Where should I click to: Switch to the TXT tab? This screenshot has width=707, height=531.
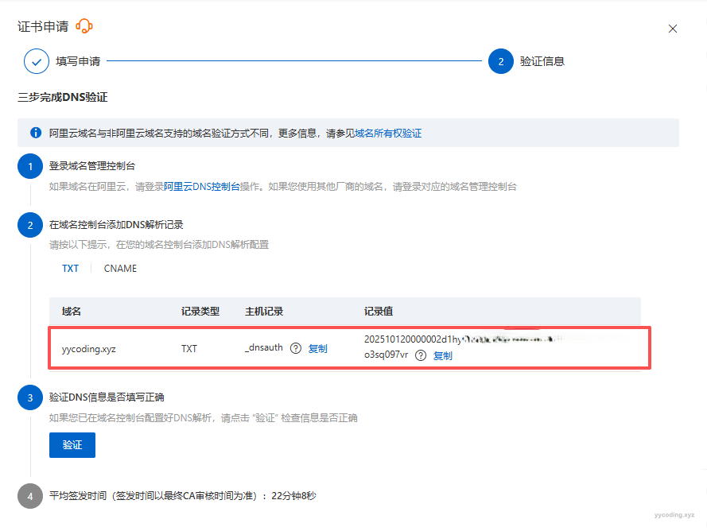71,269
